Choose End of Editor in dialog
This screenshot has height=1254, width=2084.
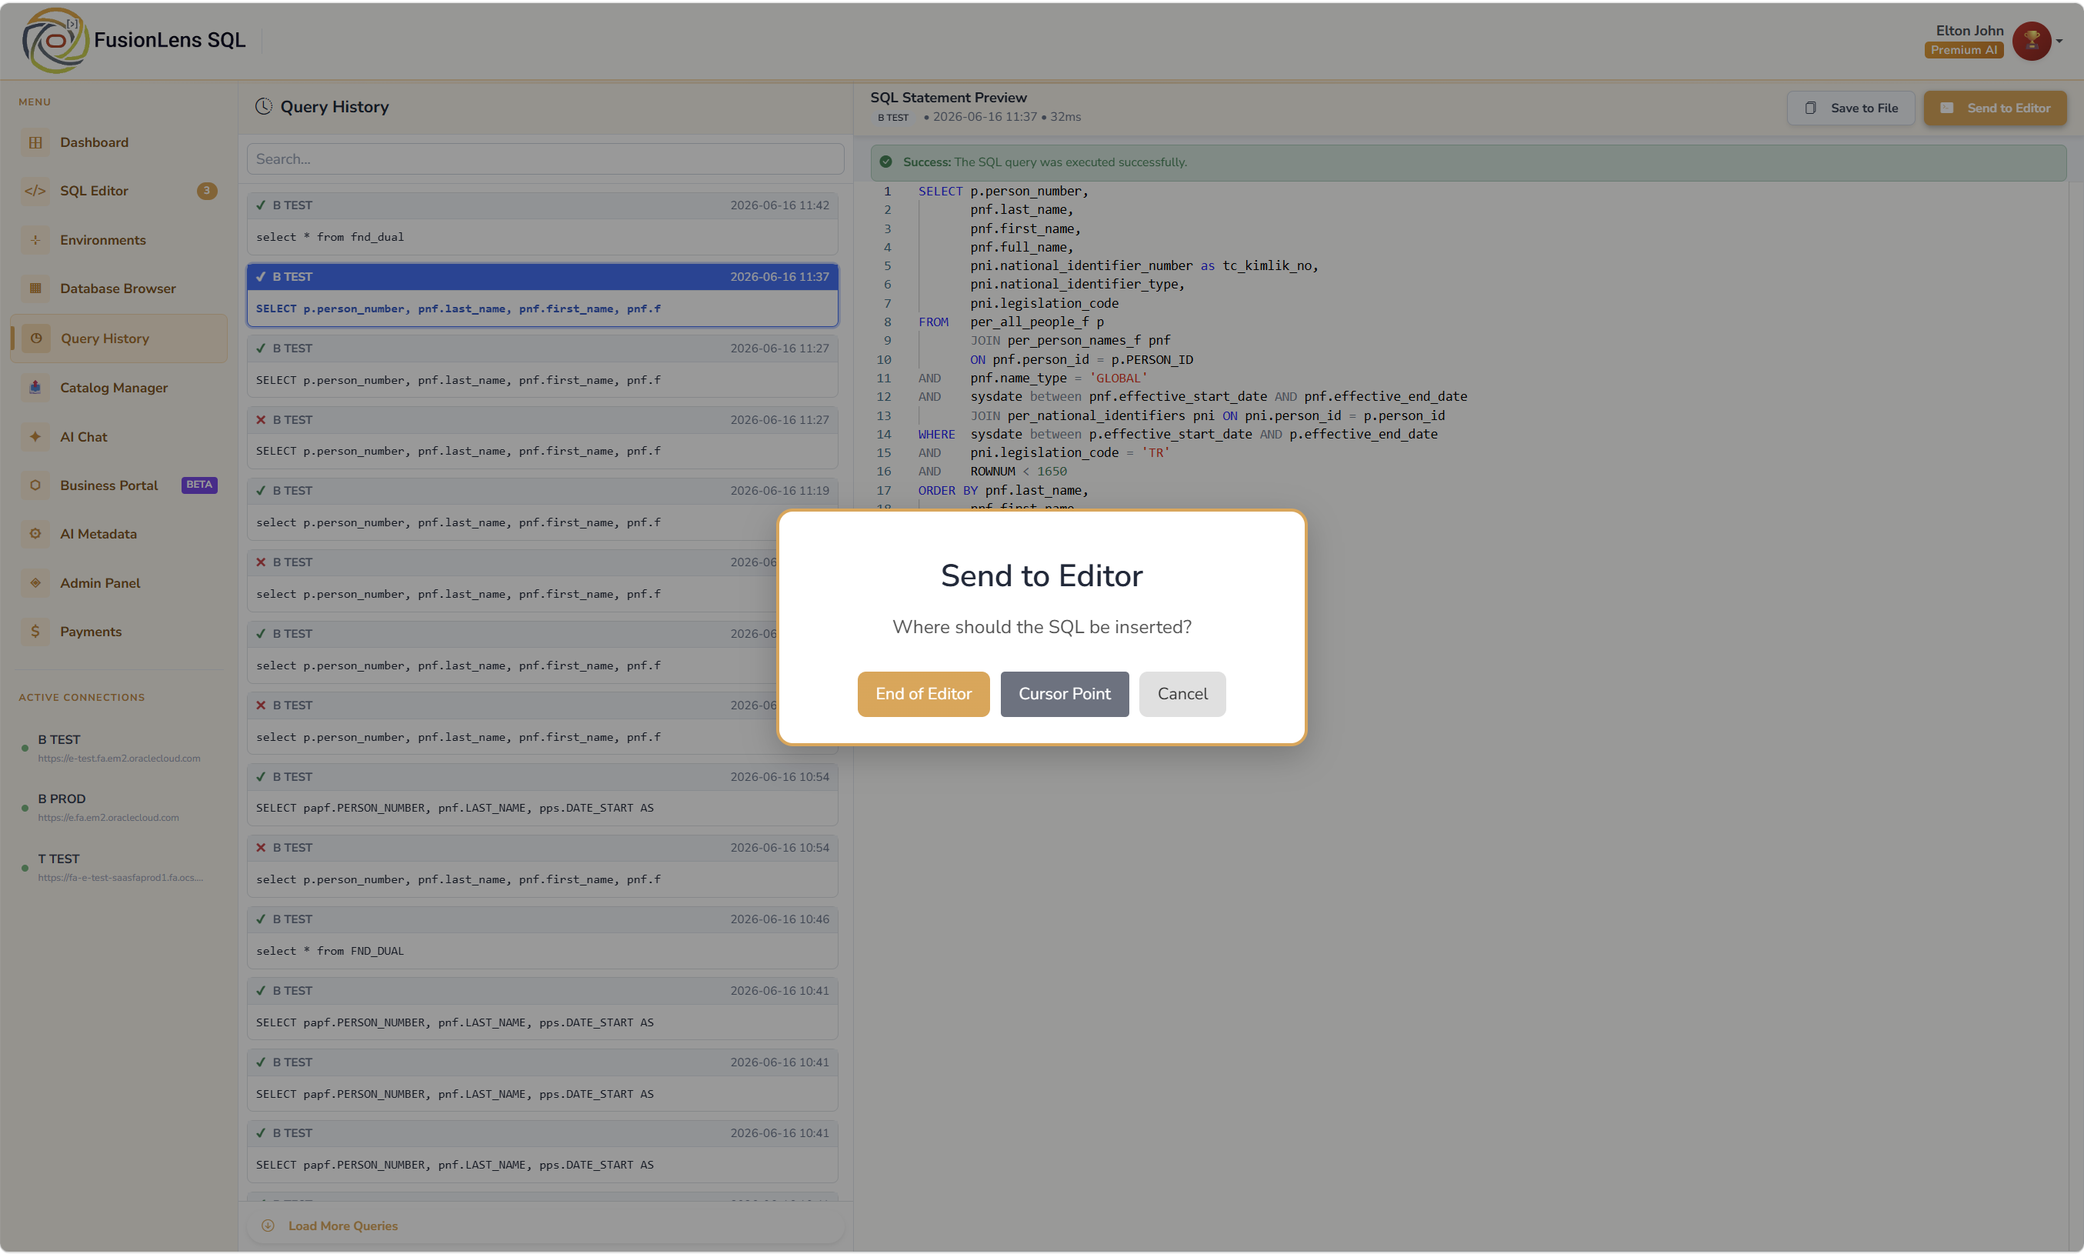[923, 695]
